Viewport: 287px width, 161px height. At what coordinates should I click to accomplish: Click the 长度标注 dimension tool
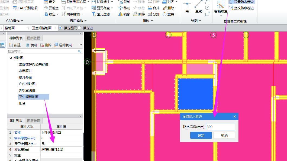pos(102,2)
